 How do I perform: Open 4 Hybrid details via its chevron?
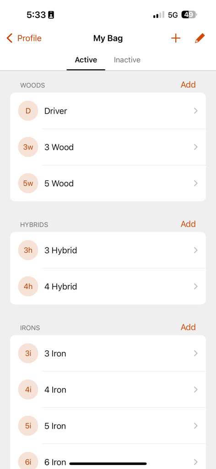click(x=196, y=287)
